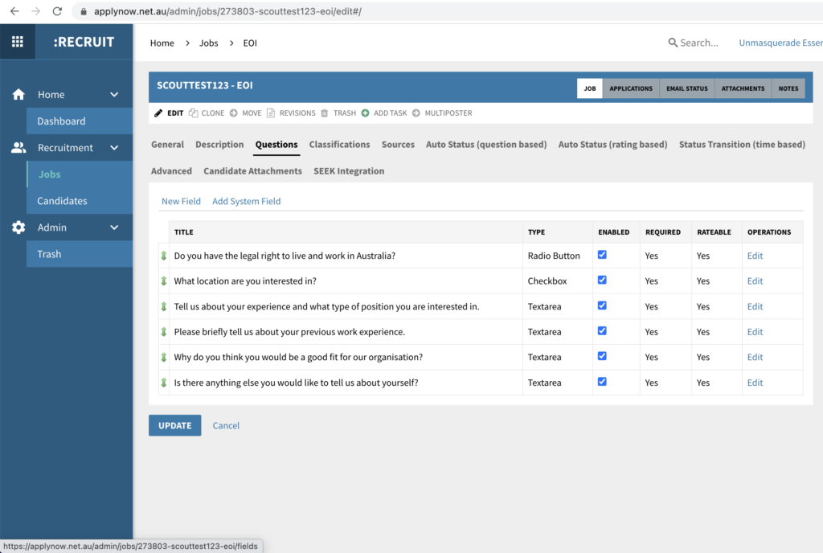Click the browser address bar URL
Image resolution: width=823 pixels, height=553 pixels.
click(x=227, y=11)
